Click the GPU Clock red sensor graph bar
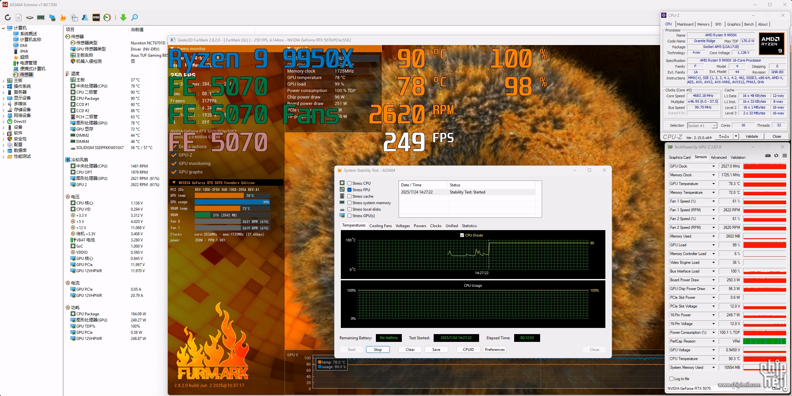Screen dimensions: 792x396 [x=765, y=166]
